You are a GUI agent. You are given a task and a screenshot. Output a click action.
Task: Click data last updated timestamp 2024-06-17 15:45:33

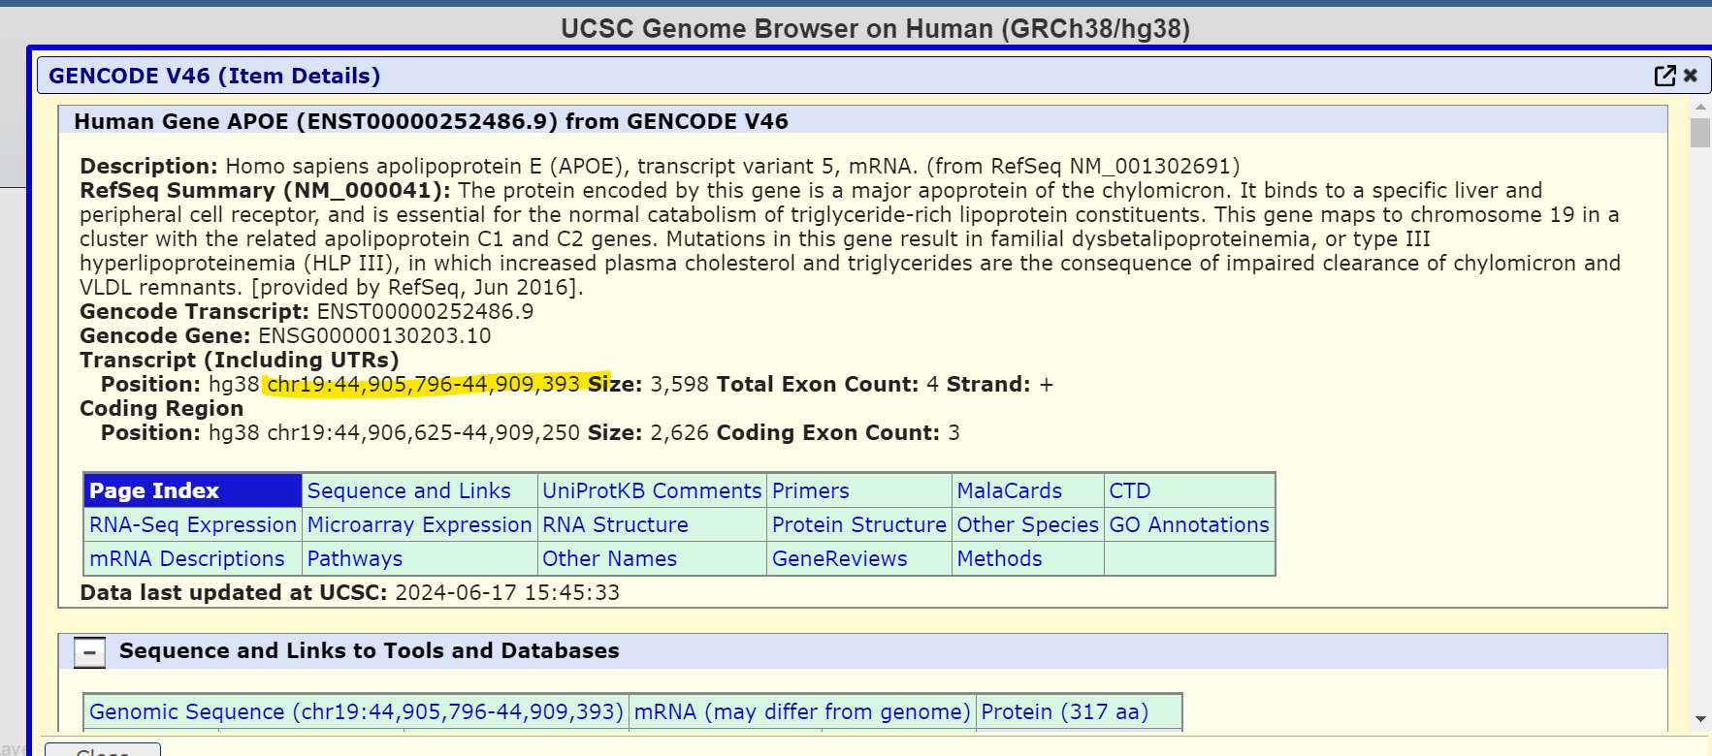point(506,593)
